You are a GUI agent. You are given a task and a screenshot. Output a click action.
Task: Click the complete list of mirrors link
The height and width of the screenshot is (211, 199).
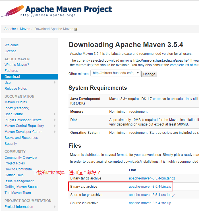(185, 65)
